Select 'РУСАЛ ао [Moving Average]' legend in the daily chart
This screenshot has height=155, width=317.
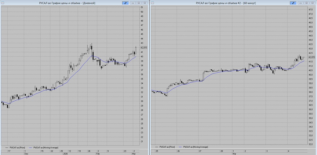(46, 147)
